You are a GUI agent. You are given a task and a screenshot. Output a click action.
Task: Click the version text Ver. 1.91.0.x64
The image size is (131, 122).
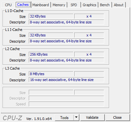point(39,119)
